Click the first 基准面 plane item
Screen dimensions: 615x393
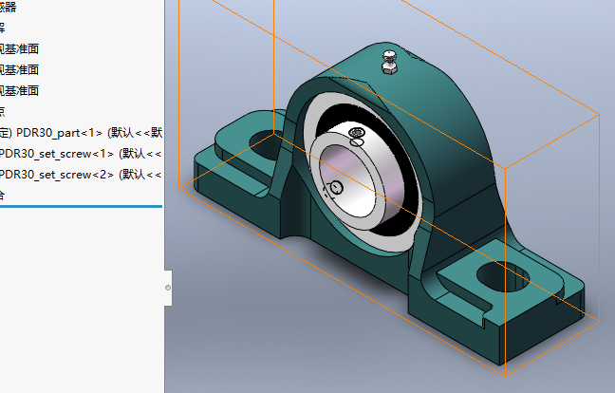[x=20, y=49]
